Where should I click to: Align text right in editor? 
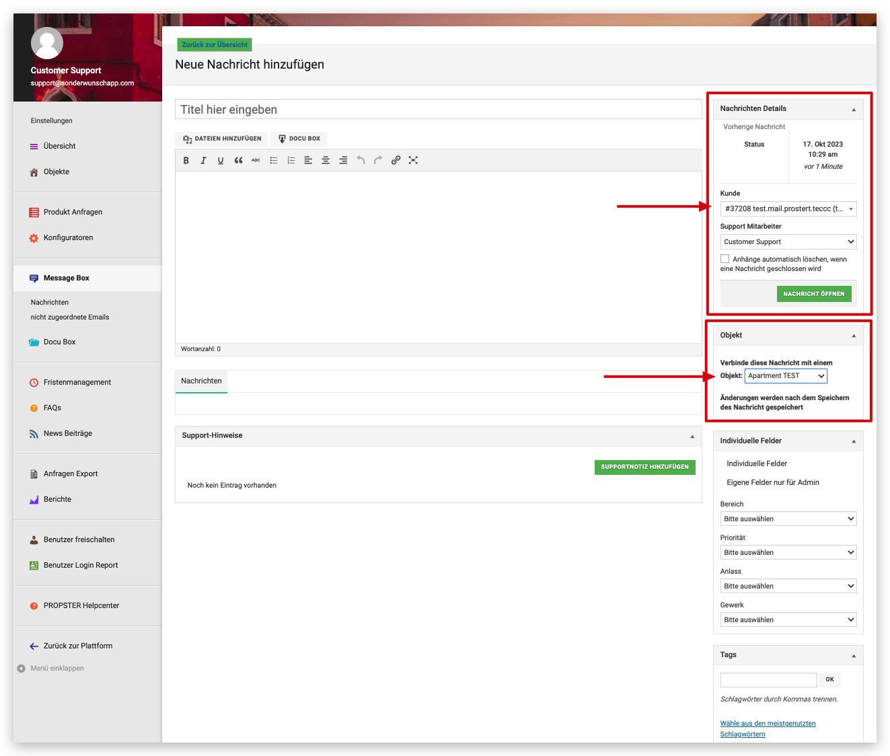(343, 160)
